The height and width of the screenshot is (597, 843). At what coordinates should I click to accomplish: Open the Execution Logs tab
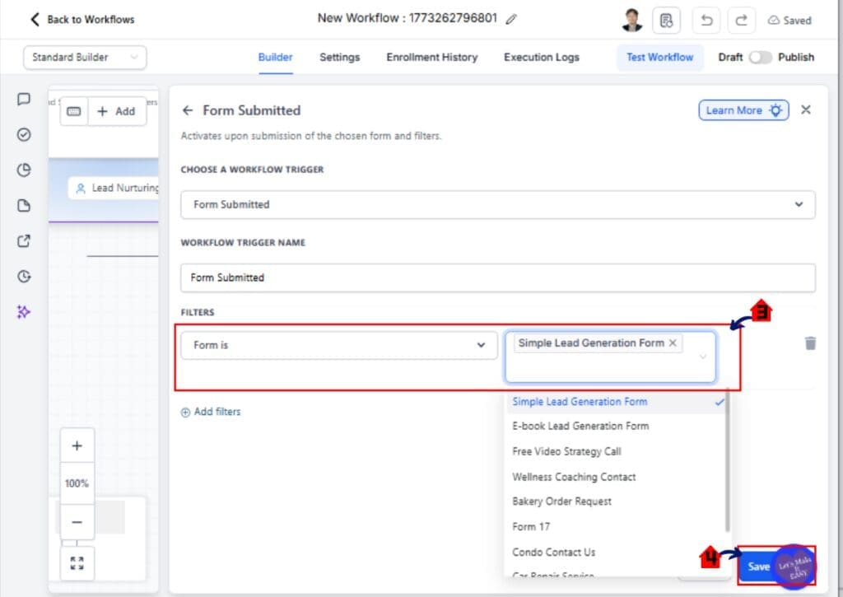(x=542, y=57)
